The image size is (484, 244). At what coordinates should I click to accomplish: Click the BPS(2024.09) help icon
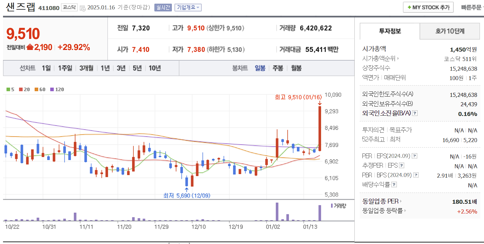tap(416, 175)
